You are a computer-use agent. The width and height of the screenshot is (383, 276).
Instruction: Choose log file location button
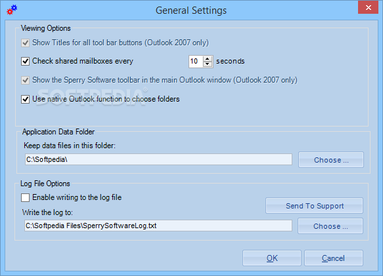pos(330,226)
